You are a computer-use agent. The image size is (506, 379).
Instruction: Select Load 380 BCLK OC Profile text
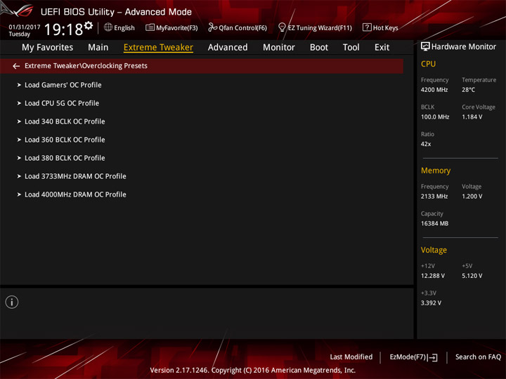(65, 158)
